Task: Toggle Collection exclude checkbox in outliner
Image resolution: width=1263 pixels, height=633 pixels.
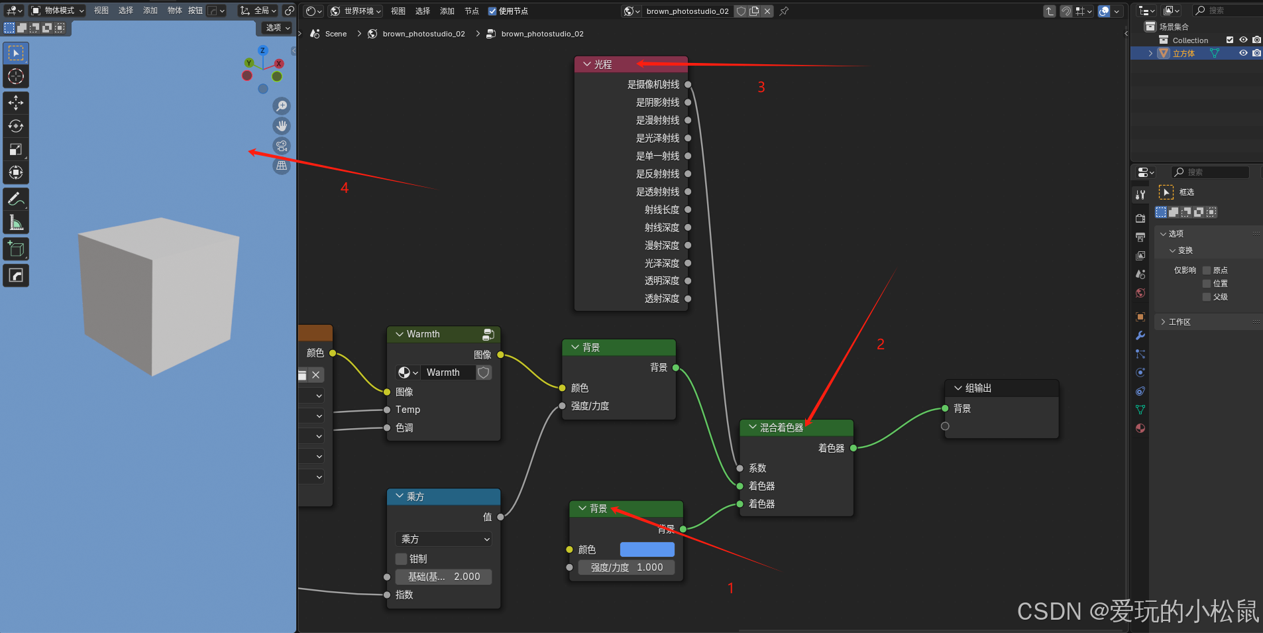Action: tap(1230, 40)
